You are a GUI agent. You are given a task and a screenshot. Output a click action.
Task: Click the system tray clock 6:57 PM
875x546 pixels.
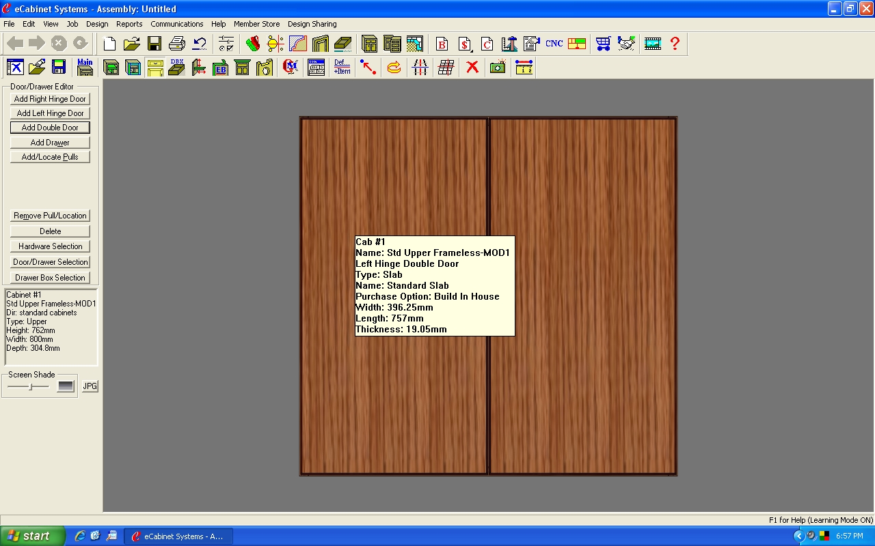[x=850, y=536]
